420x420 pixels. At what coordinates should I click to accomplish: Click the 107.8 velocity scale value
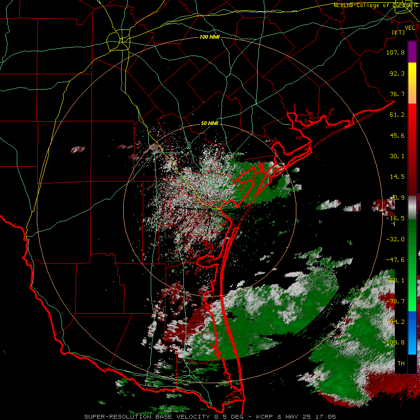[x=395, y=52]
